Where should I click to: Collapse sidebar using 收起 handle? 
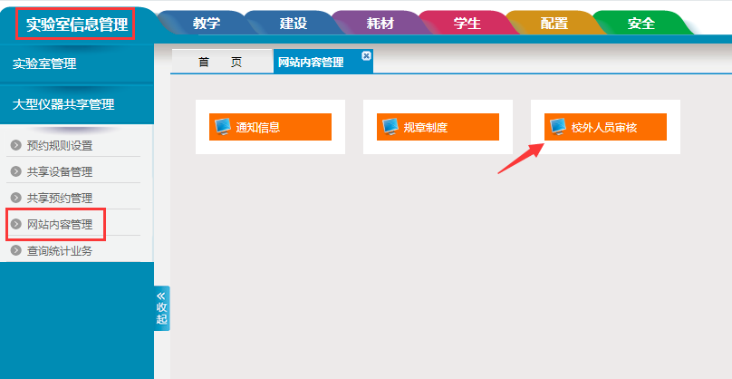pos(161,308)
